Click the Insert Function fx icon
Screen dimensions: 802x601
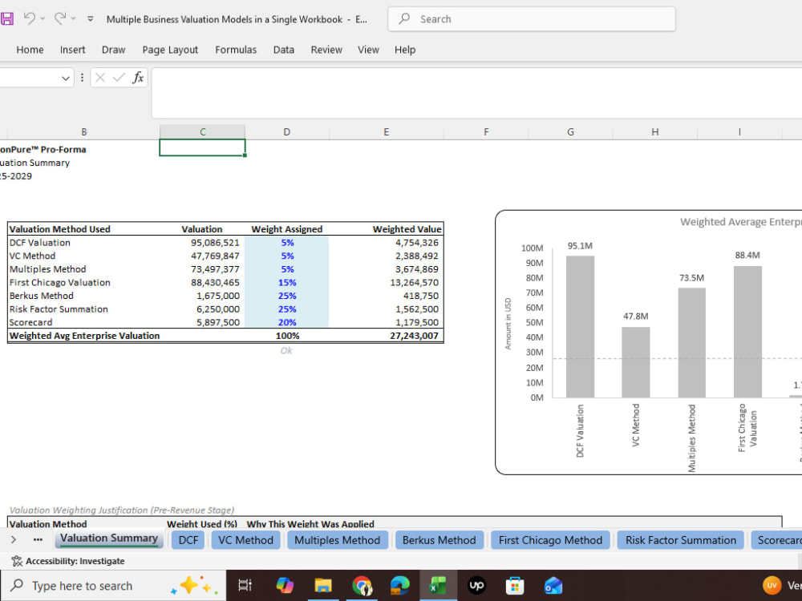[x=138, y=78]
